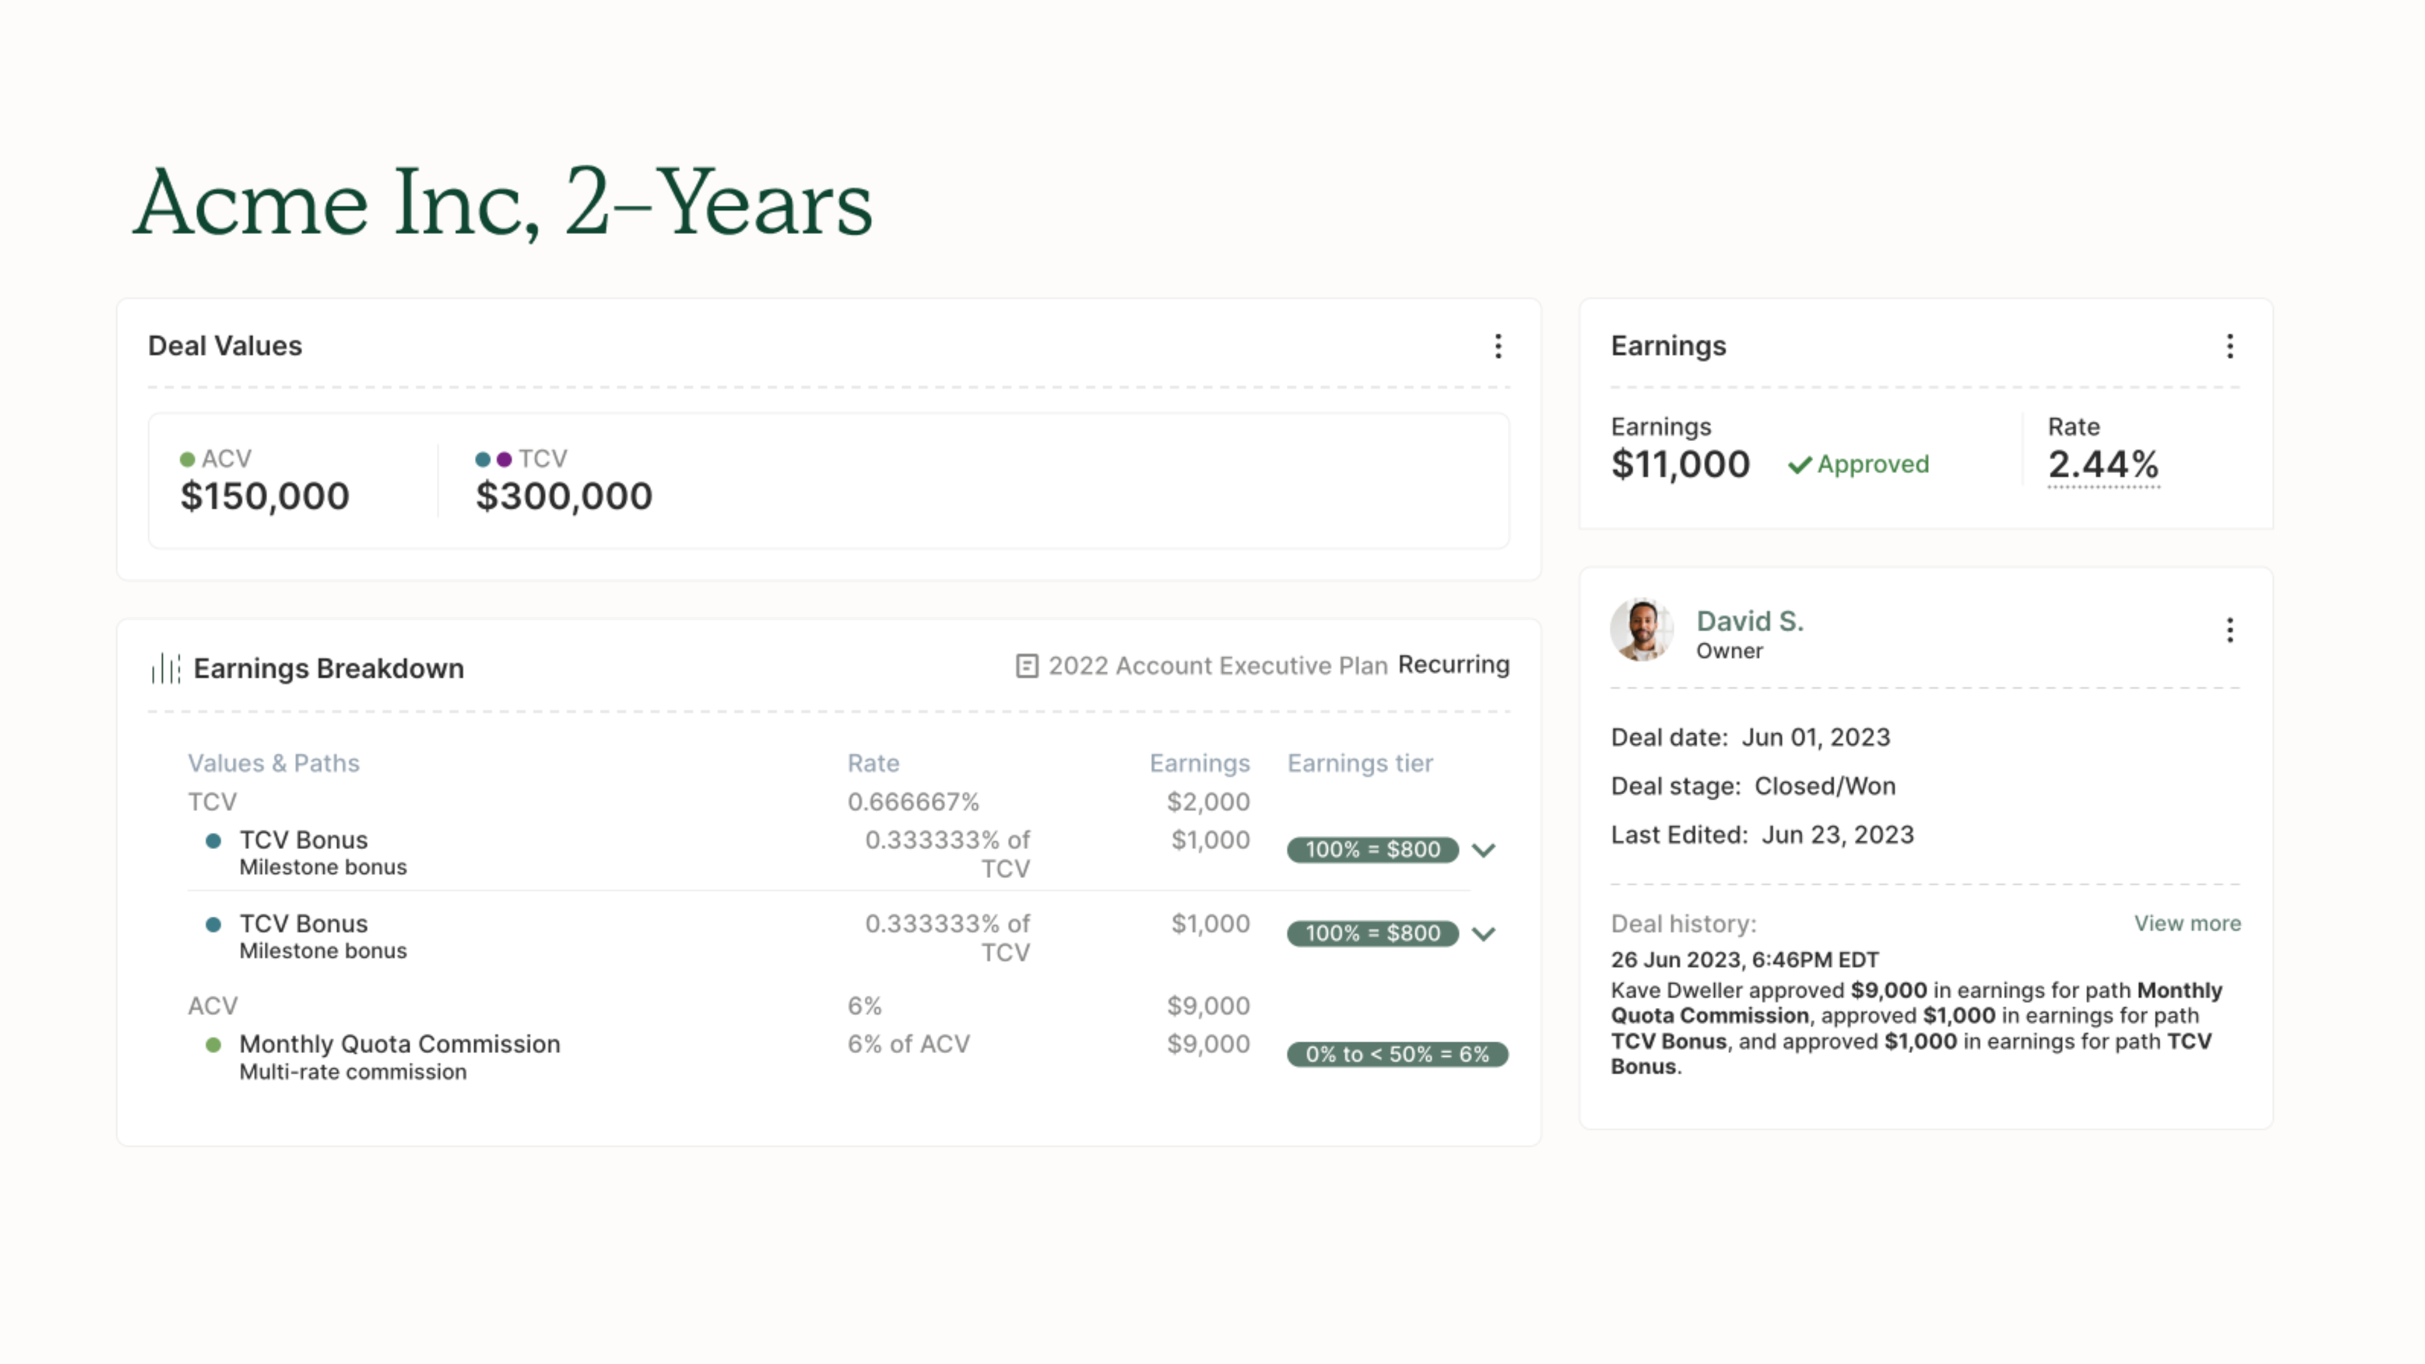This screenshot has width=2425, height=1364.
Task: Click the green ACV indicator dot
Action: click(187, 459)
